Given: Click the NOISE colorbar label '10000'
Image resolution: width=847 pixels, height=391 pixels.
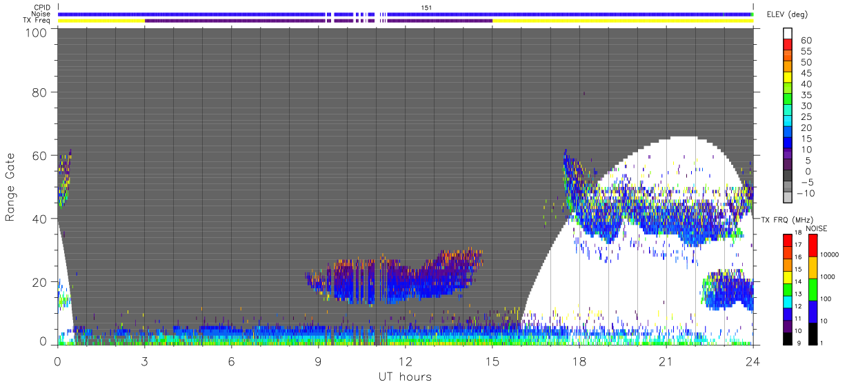Looking at the screenshot, I should point(830,254).
